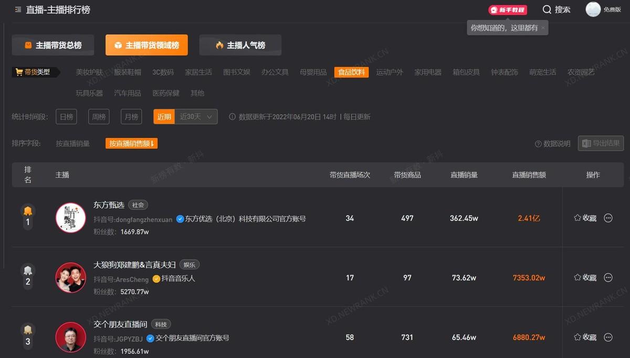
Task: Choose 萌宠生活 category
Action: click(543, 72)
